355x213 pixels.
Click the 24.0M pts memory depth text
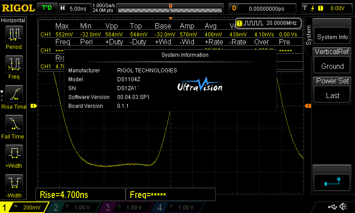point(103,10)
